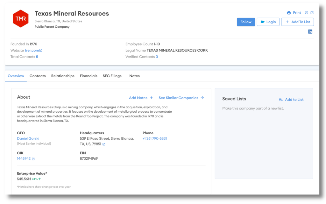Open CEO Daniel Gorski profile link
This screenshot has width=326, height=204.
click(28, 138)
